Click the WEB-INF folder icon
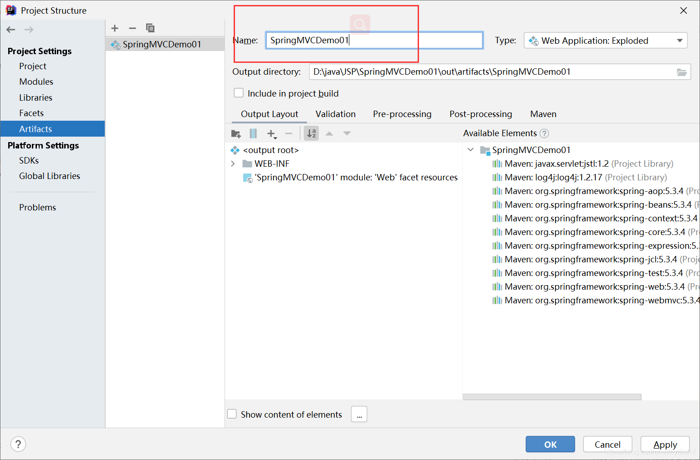 [247, 164]
